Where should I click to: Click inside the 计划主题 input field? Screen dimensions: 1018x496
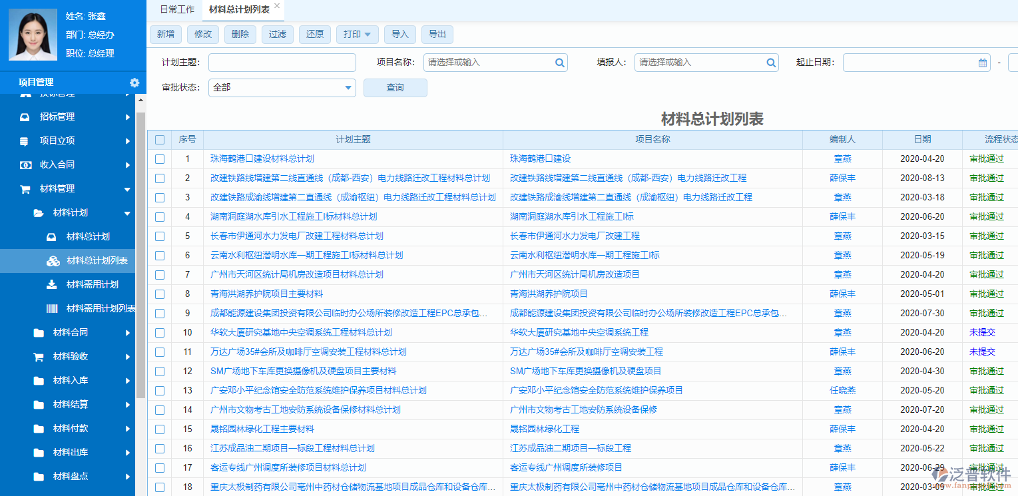[282, 62]
